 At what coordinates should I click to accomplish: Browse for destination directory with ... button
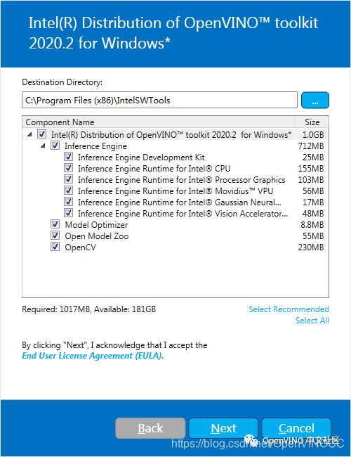[315, 101]
